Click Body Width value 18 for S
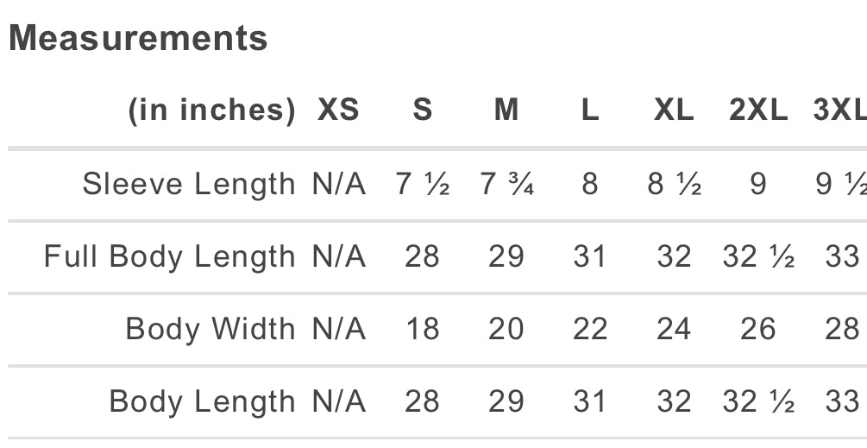Viewport: 867px width, 448px height. [422, 329]
